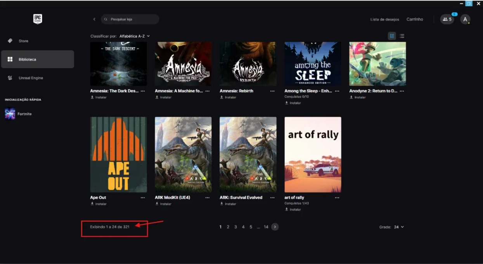Screen dimensions: 483x264
Task: Open options for Amnesia: The Dark Descent
Action: pos(143,91)
